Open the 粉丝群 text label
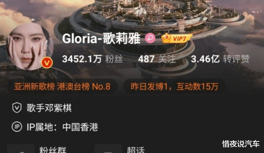Viewport: 264px width, 153px height. click(53, 150)
